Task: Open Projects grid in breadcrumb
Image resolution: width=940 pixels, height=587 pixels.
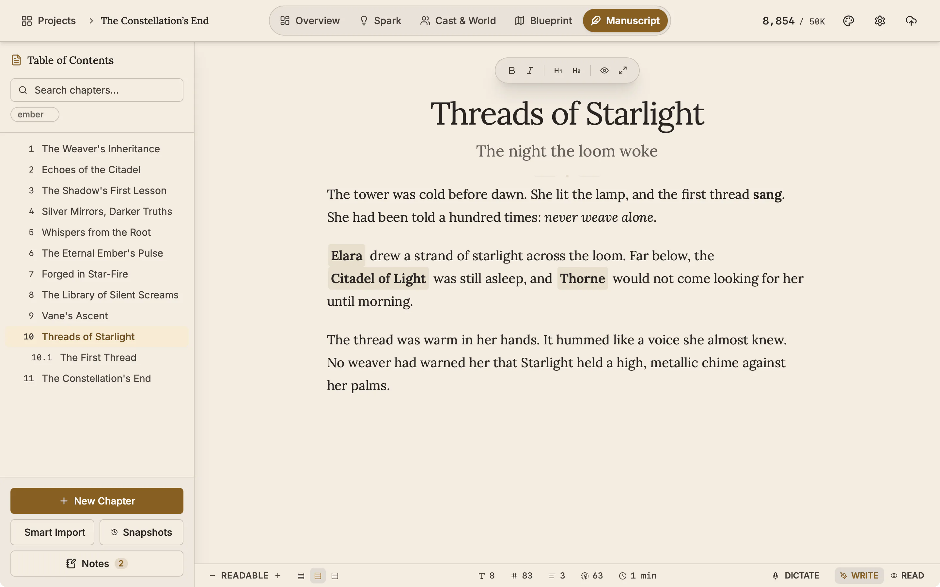Action: (x=49, y=21)
